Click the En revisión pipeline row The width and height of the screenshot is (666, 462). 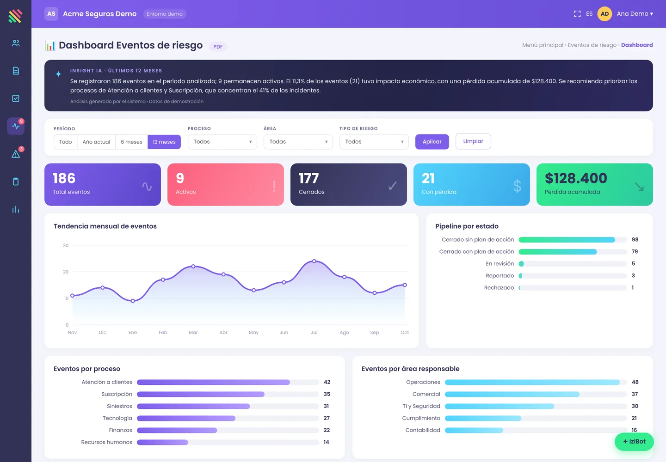pyautogui.click(x=539, y=264)
